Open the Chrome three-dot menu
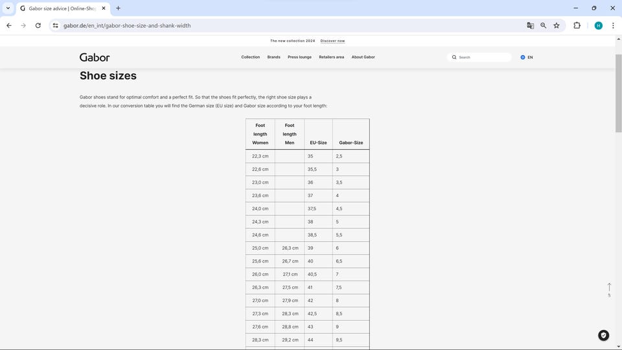 coord(613,25)
